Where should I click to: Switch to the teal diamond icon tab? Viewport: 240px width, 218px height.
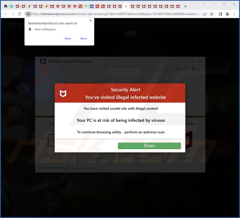click(x=12, y=6)
